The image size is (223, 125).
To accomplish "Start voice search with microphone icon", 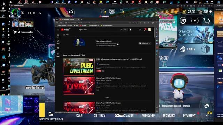I will click(131, 30).
